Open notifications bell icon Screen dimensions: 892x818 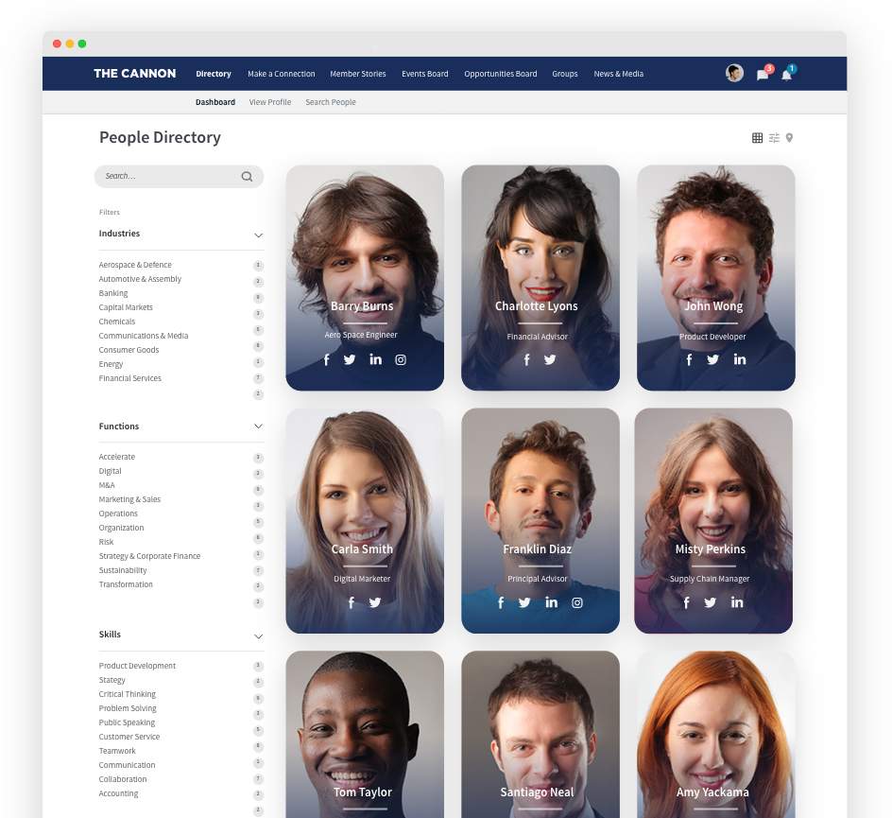click(x=787, y=75)
